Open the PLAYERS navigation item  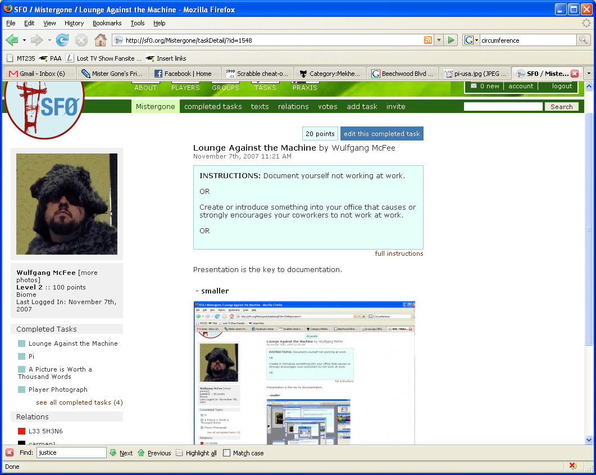point(185,88)
